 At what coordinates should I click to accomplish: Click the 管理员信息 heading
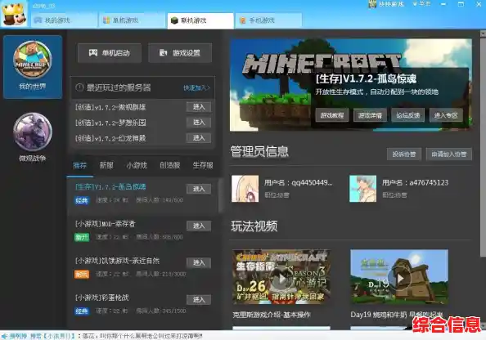pos(259,152)
